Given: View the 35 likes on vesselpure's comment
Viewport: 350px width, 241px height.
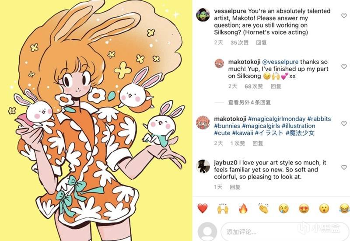Looking at the screenshot, I should [239, 42].
